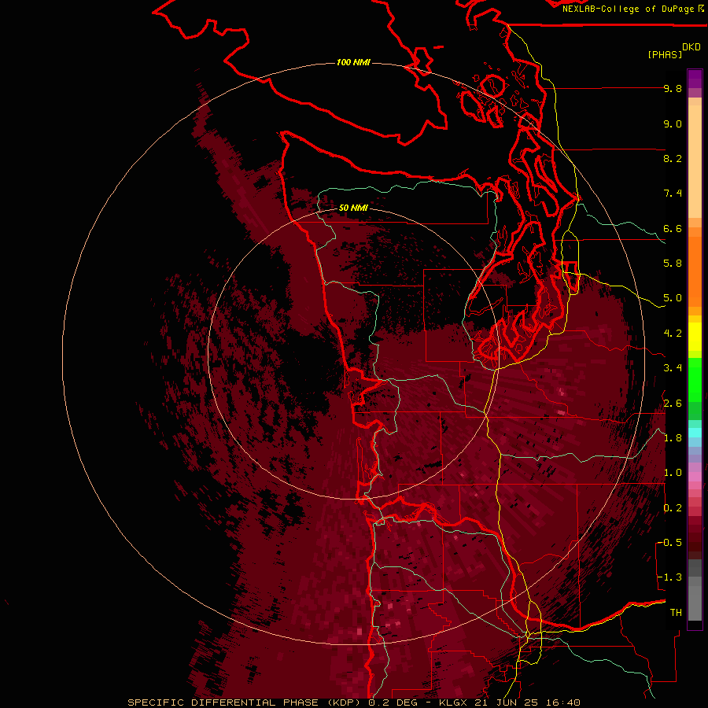Image resolution: width=708 pixels, height=708 pixels.
Task: Click the 2.6 scale value
Action: [673, 404]
